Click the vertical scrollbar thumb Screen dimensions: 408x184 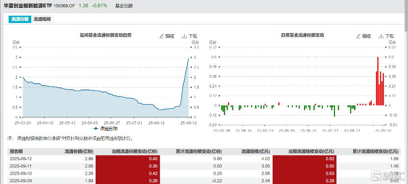(406, 16)
